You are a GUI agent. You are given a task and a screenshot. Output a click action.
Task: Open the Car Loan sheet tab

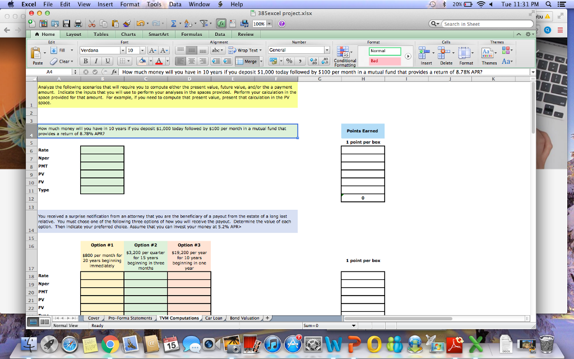pos(214,318)
